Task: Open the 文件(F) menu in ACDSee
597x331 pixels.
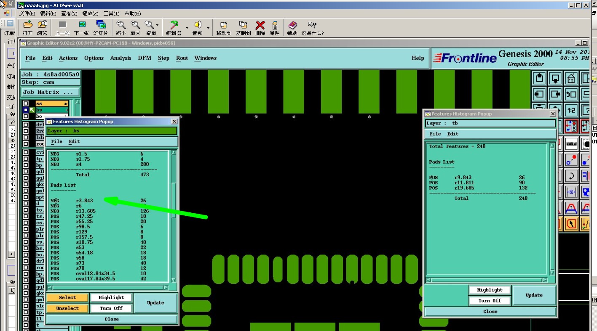Action: coord(27,13)
